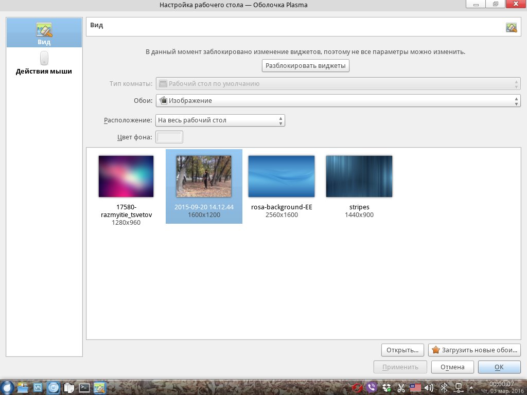
Task: Show hidden tray icons with the arrow
Action: point(470,387)
